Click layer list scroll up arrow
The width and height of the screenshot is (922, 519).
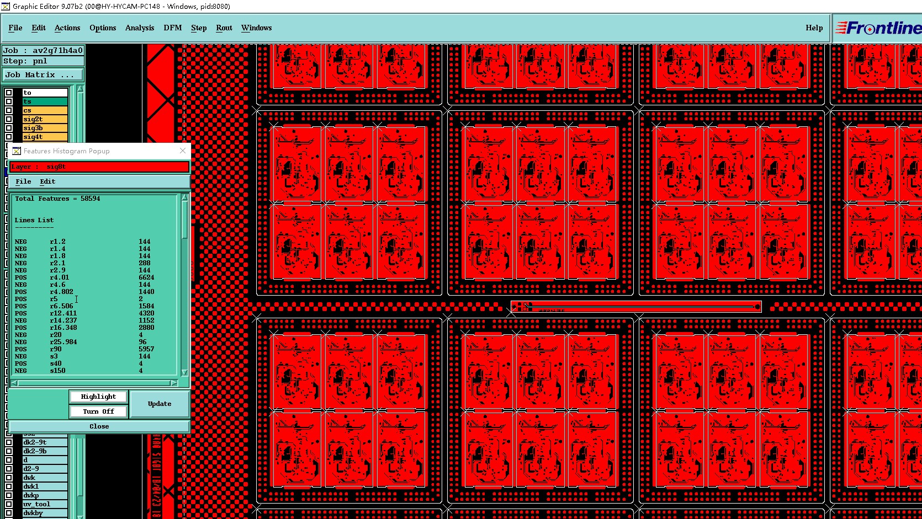[81, 89]
